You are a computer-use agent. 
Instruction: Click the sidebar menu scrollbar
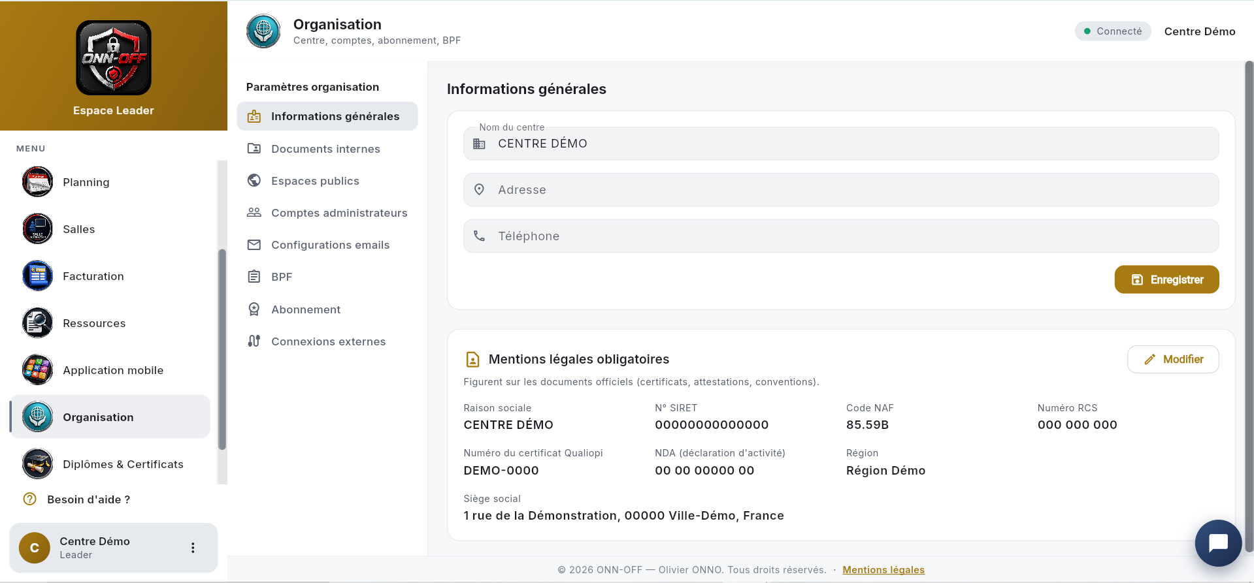[x=222, y=349]
